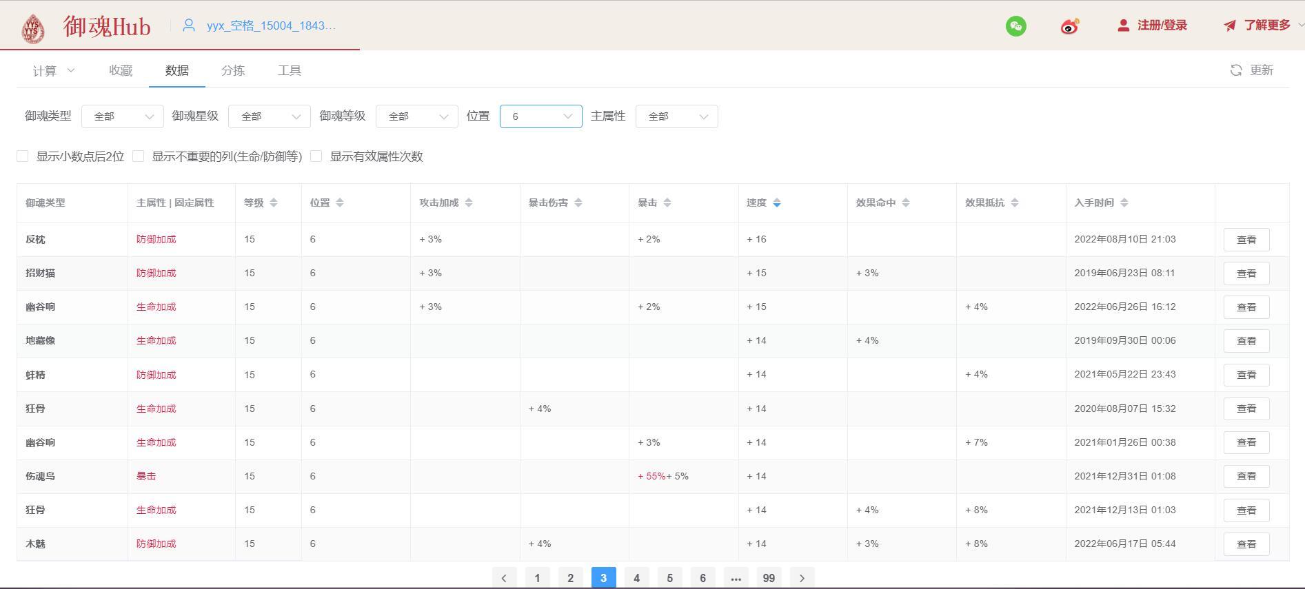The width and height of the screenshot is (1305, 589).
Task: Enable 显示有效属性次数 checkbox
Action: tap(316, 156)
